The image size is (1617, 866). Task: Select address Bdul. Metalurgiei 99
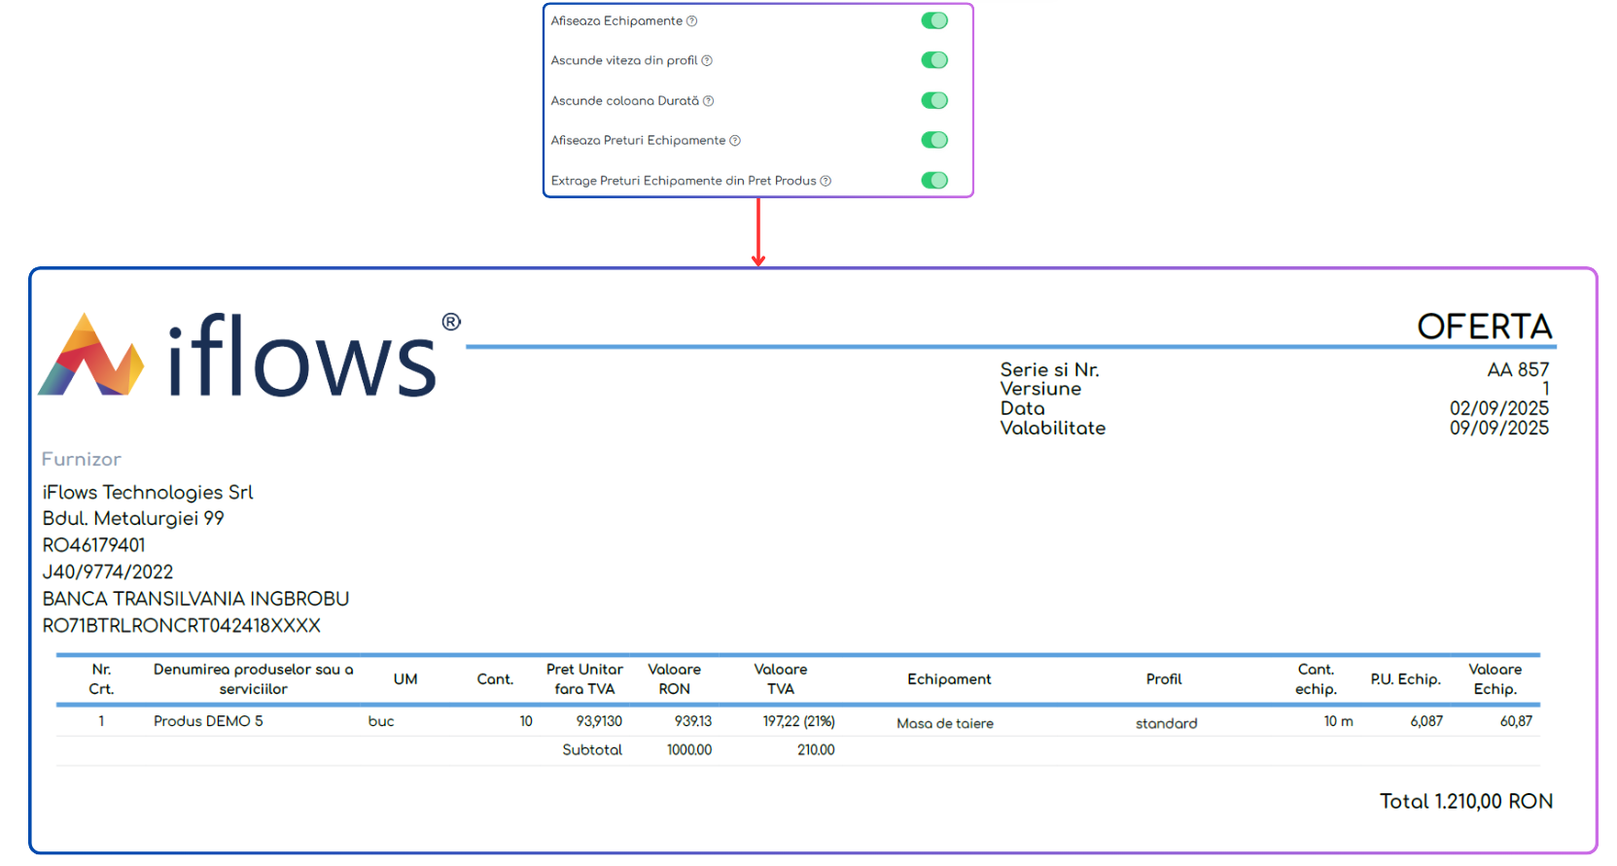click(x=133, y=519)
